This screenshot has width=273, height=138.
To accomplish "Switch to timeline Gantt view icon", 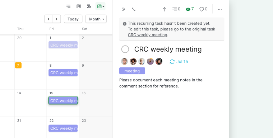I will point(89,6).
